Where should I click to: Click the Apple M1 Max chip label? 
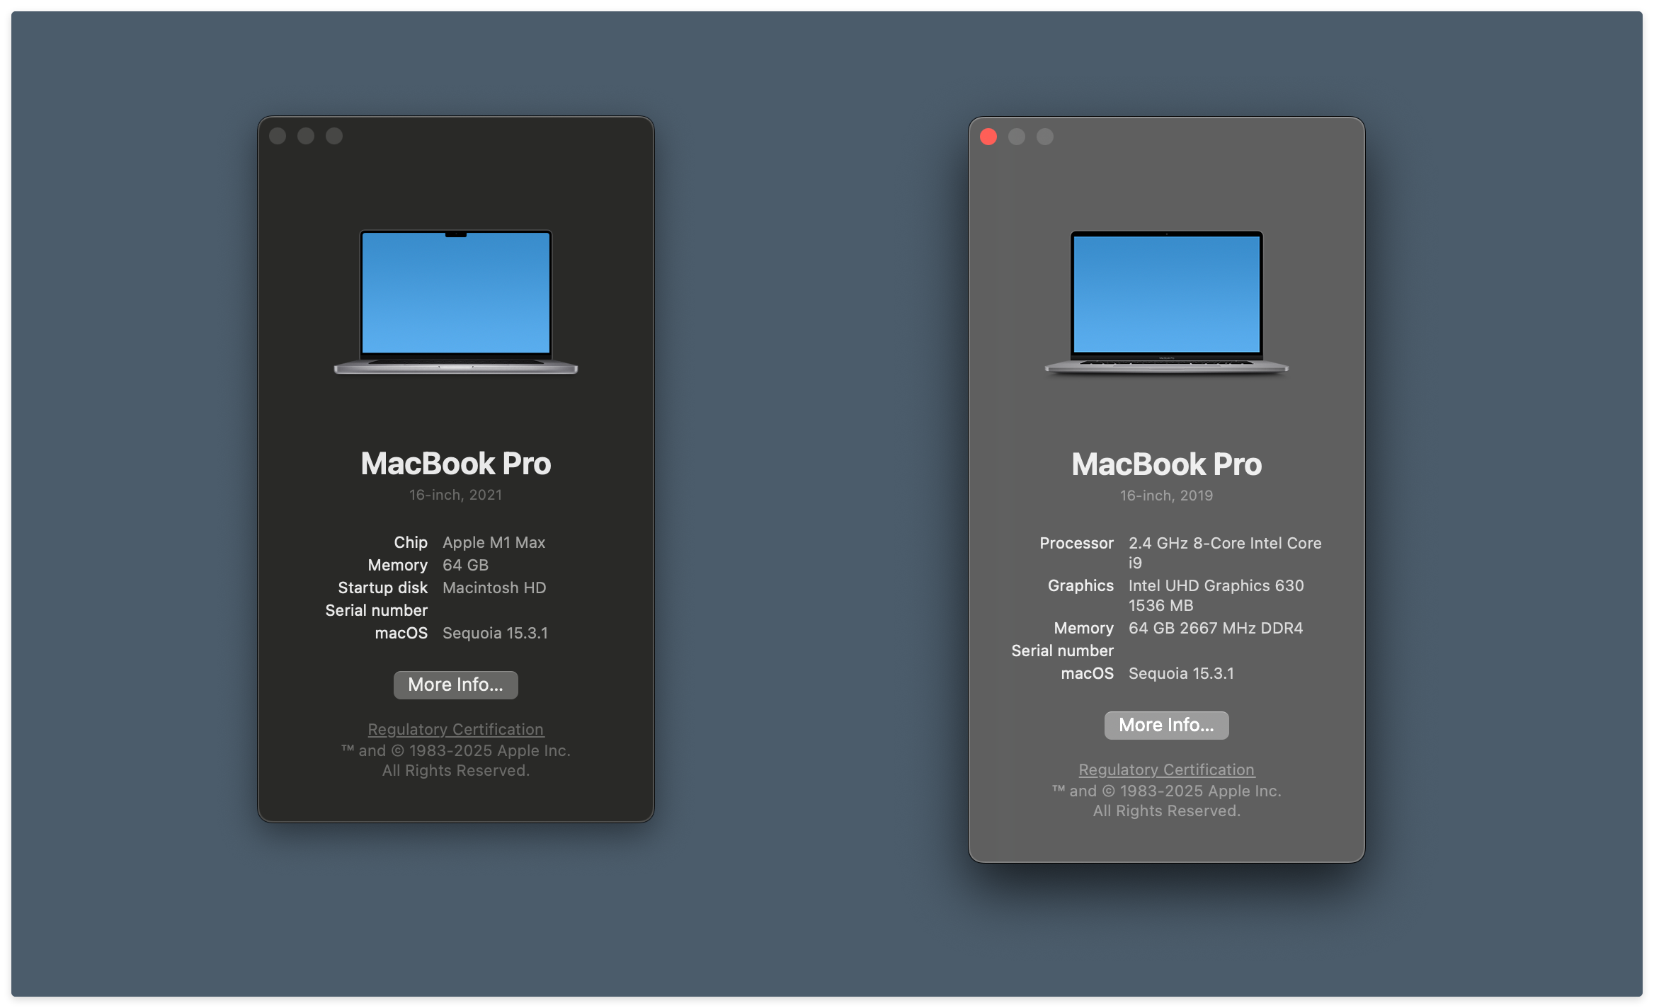(494, 542)
